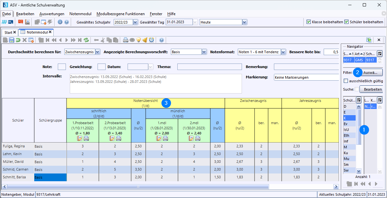Open the Bearbeiten menu
Image resolution: width=387 pixels, height=198 pixels.
[25, 14]
